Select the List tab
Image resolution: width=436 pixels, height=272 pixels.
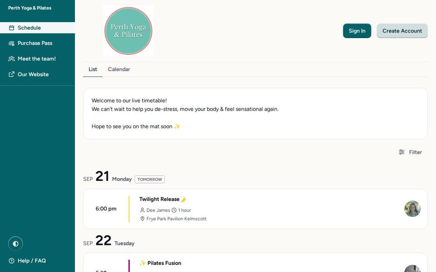(x=93, y=69)
